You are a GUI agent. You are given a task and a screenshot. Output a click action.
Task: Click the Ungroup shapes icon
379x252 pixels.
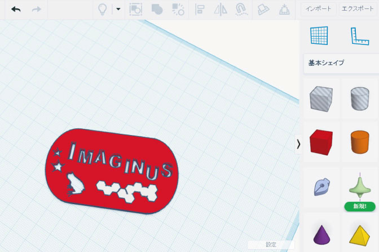[178, 10]
